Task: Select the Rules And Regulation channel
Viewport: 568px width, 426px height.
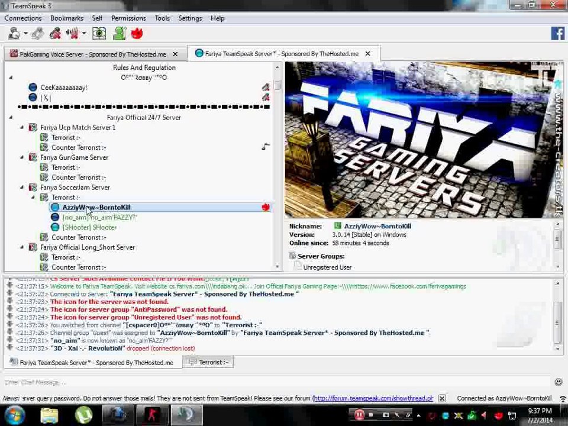Action: tap(144, 67)
